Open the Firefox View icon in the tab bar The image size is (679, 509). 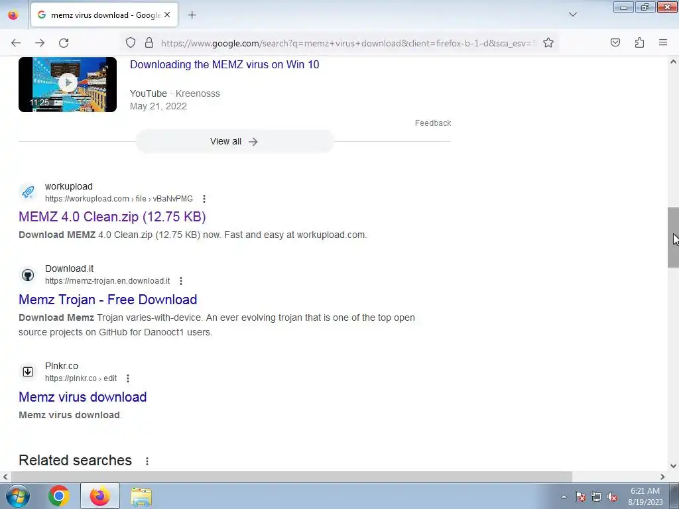tap(13, 15)
